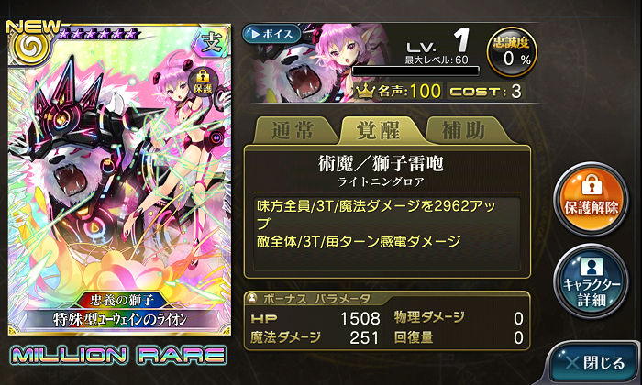642x385 pixels.
Task: Tap the purple star rarity row
Action: [x=99, y=35]
